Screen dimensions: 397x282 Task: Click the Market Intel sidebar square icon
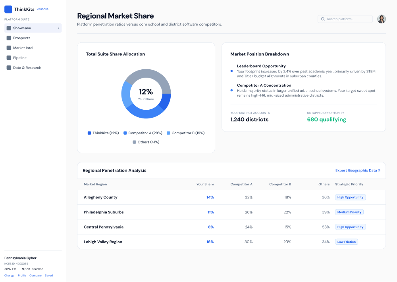(9, 48)
